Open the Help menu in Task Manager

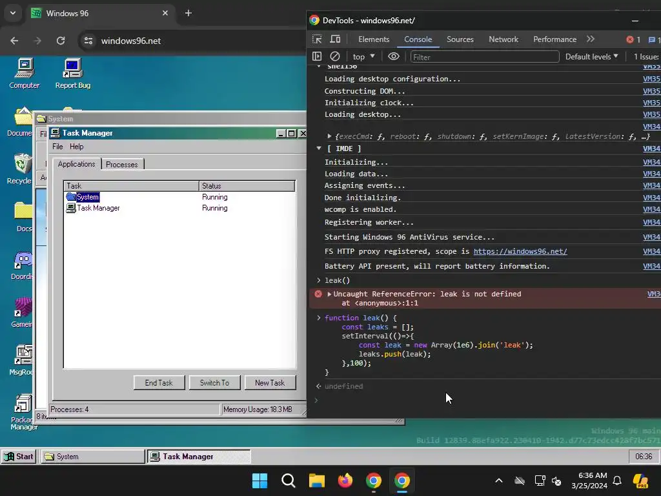coord(76,147)
